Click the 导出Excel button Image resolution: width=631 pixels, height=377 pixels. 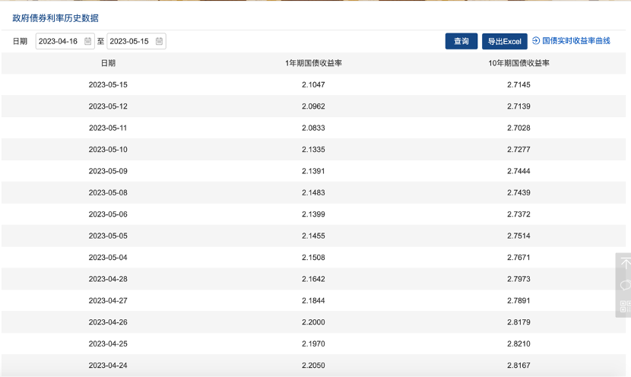click(505, 42)
